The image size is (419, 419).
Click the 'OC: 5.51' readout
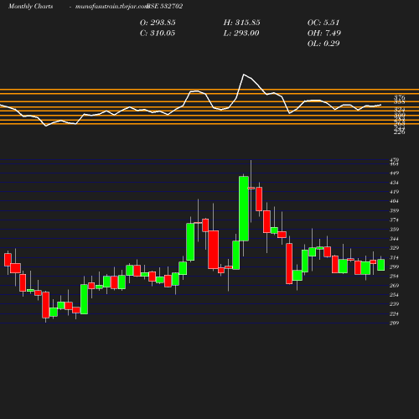[323, 23]
